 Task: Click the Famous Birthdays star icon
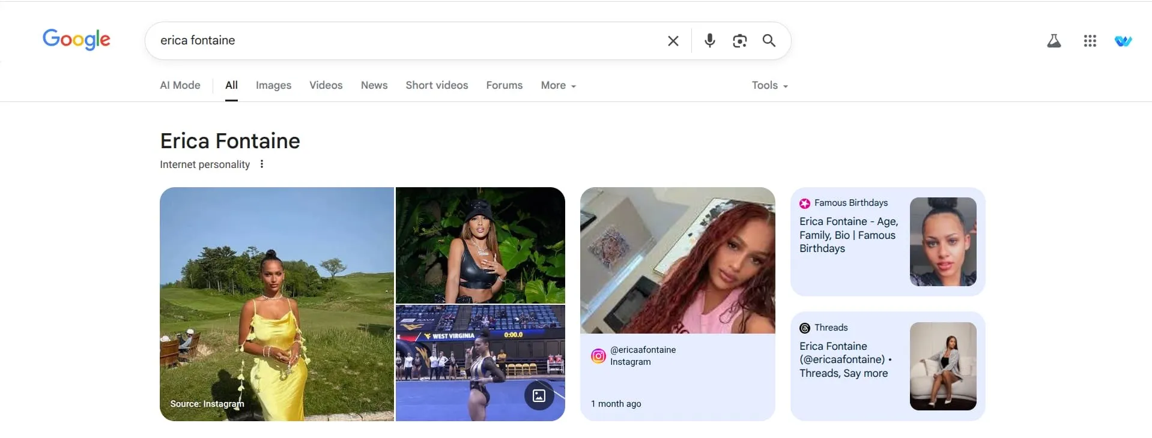click(x=805, y=203)
